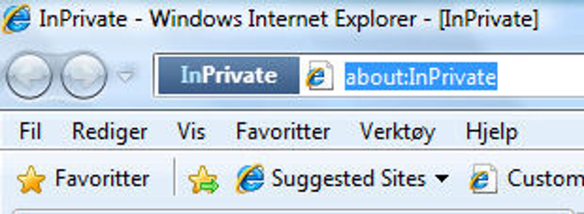
Task: Click Add to Favorites Bar star icon
Action: tap(203, 179)
